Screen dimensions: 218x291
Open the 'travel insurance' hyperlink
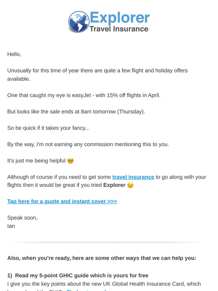coord(133,177)
